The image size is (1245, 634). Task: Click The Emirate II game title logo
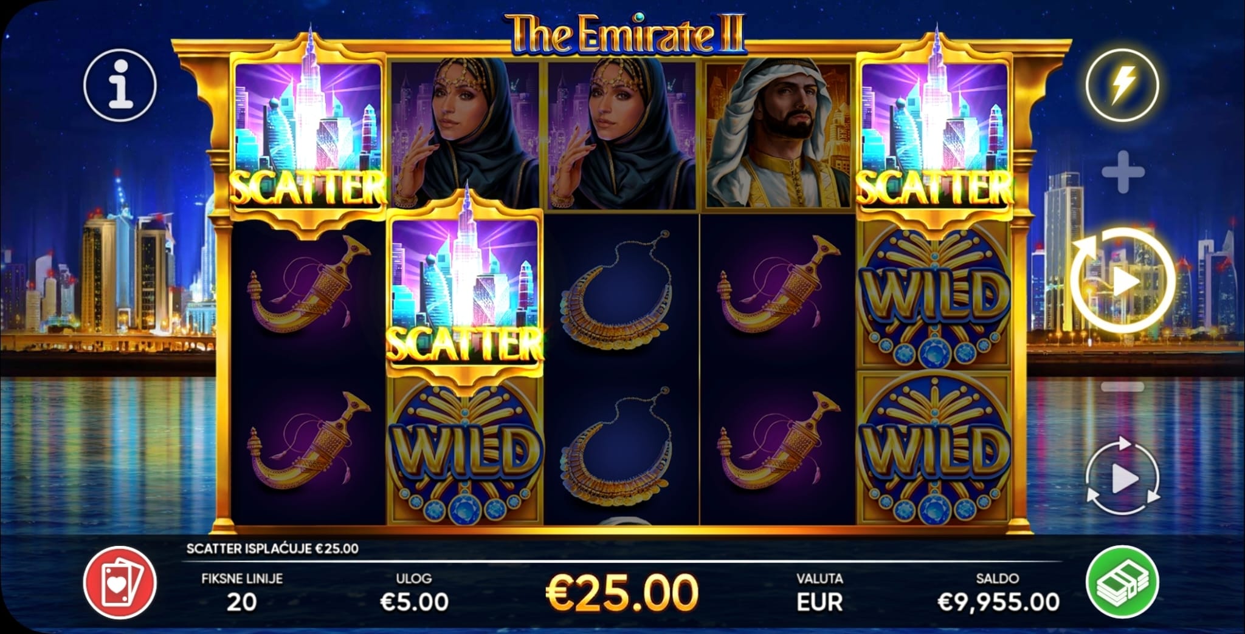pyautogui.click(x=626, y=34)
